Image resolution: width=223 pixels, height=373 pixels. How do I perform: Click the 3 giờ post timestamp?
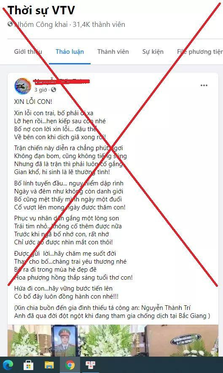40,90
